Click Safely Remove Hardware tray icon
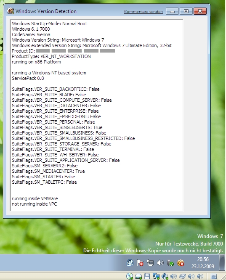226x280 pixels. point(170,263)
